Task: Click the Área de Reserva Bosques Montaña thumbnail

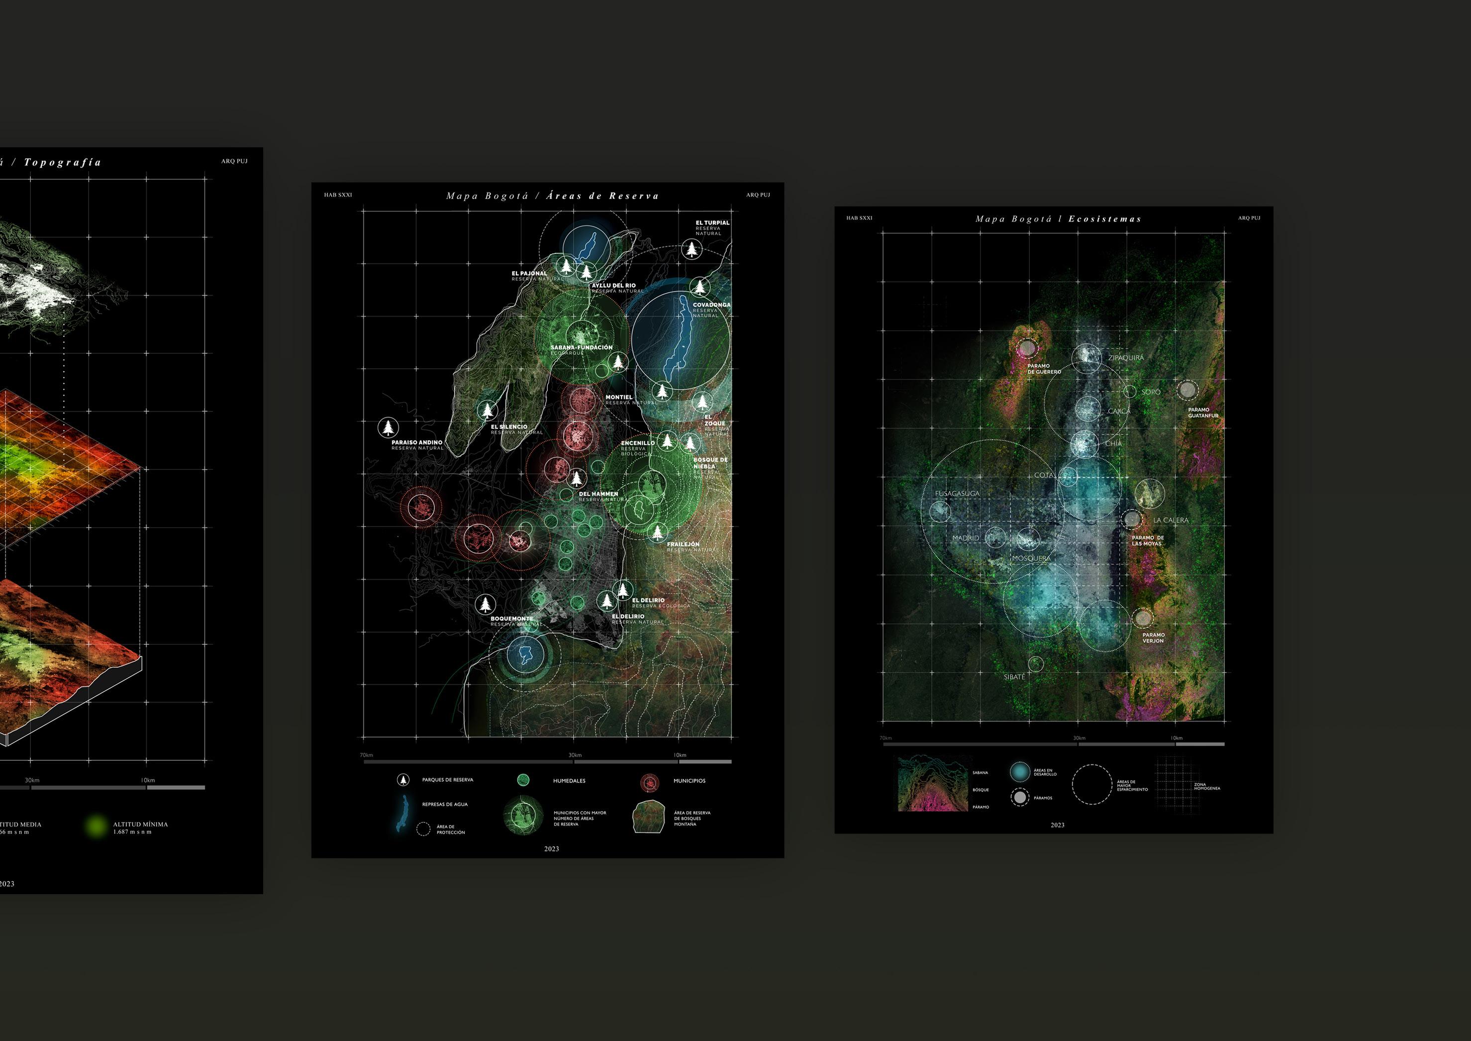Action: [649, 817]
